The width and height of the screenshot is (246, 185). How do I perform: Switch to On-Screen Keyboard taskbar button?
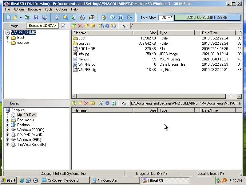[x=65, y=180]
